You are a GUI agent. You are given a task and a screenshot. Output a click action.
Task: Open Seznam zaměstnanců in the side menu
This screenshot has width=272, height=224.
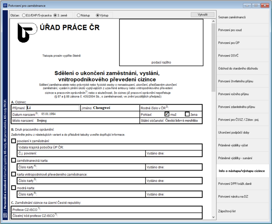pyautogui.click(x=243, y=17)
